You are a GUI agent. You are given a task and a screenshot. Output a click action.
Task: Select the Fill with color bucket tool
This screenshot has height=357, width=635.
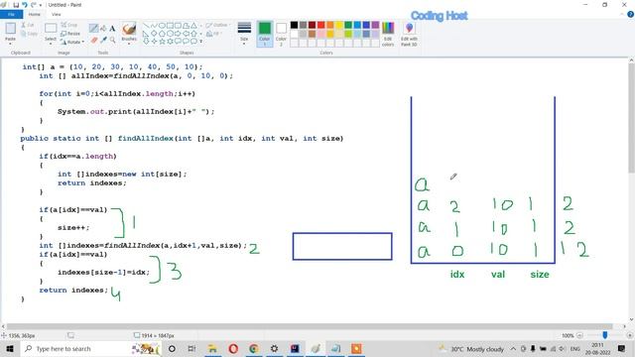(x=103, y=28)
